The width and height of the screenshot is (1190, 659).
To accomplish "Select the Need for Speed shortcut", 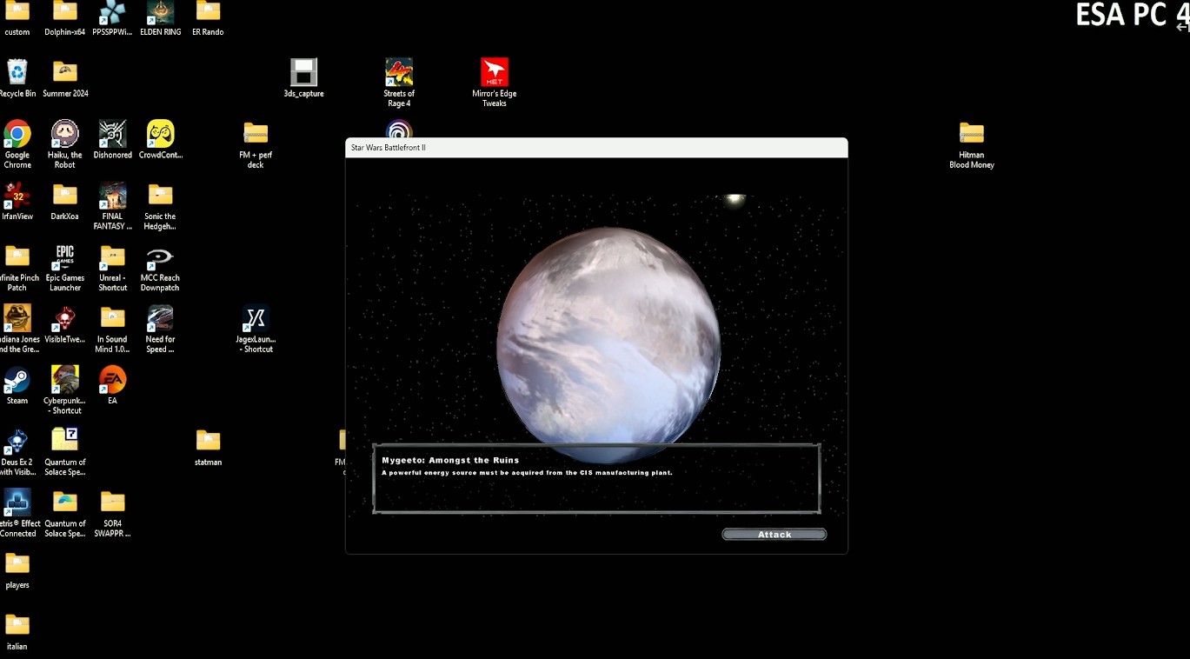I will pos(160,318).
